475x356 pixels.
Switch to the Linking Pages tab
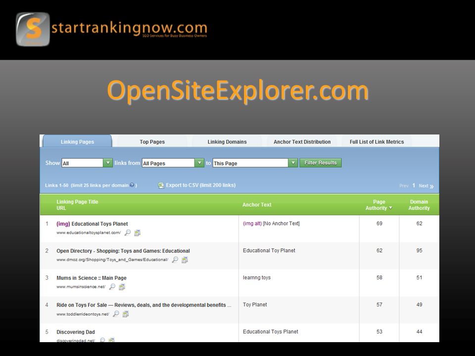click(x=77, y=141)
